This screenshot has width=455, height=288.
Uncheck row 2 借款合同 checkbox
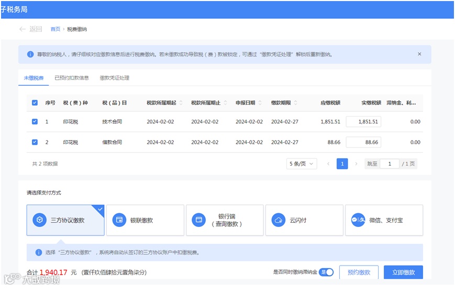pyautogui.click(x=35, y=142)
